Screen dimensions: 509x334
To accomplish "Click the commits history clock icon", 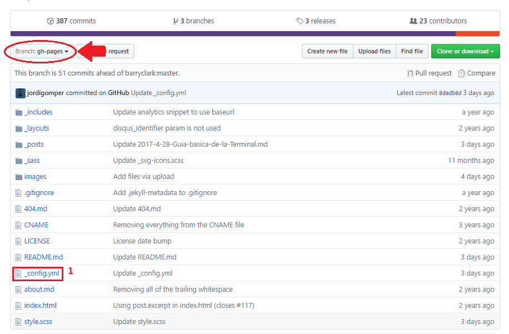I will (x=51, y=21).
